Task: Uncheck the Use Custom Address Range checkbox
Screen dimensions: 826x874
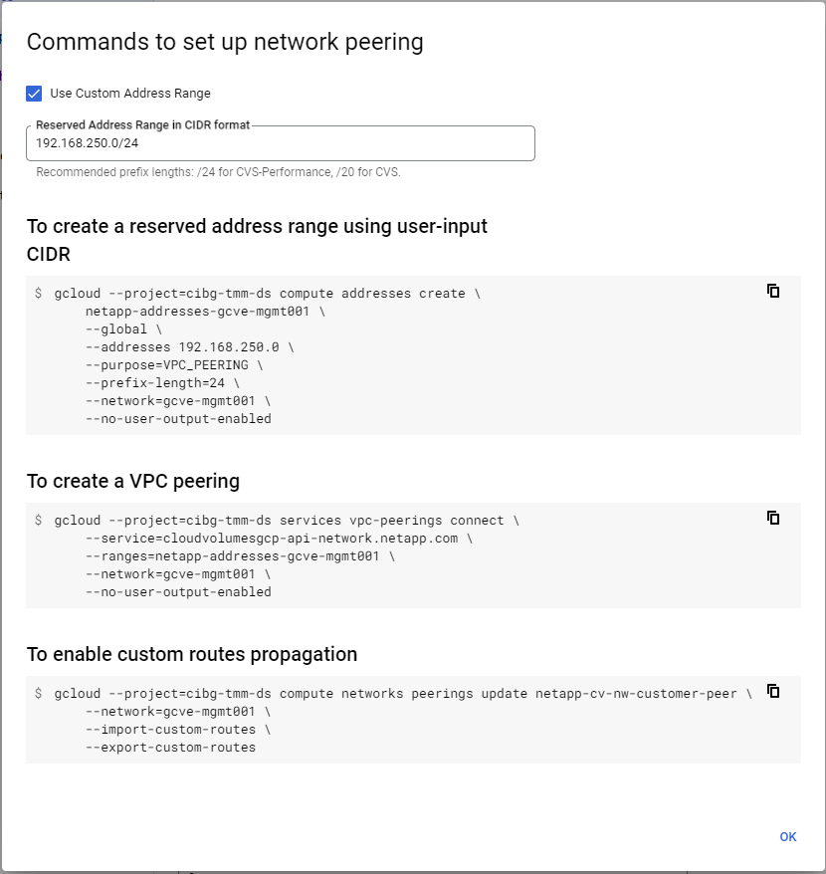Action: click(34, 94)
